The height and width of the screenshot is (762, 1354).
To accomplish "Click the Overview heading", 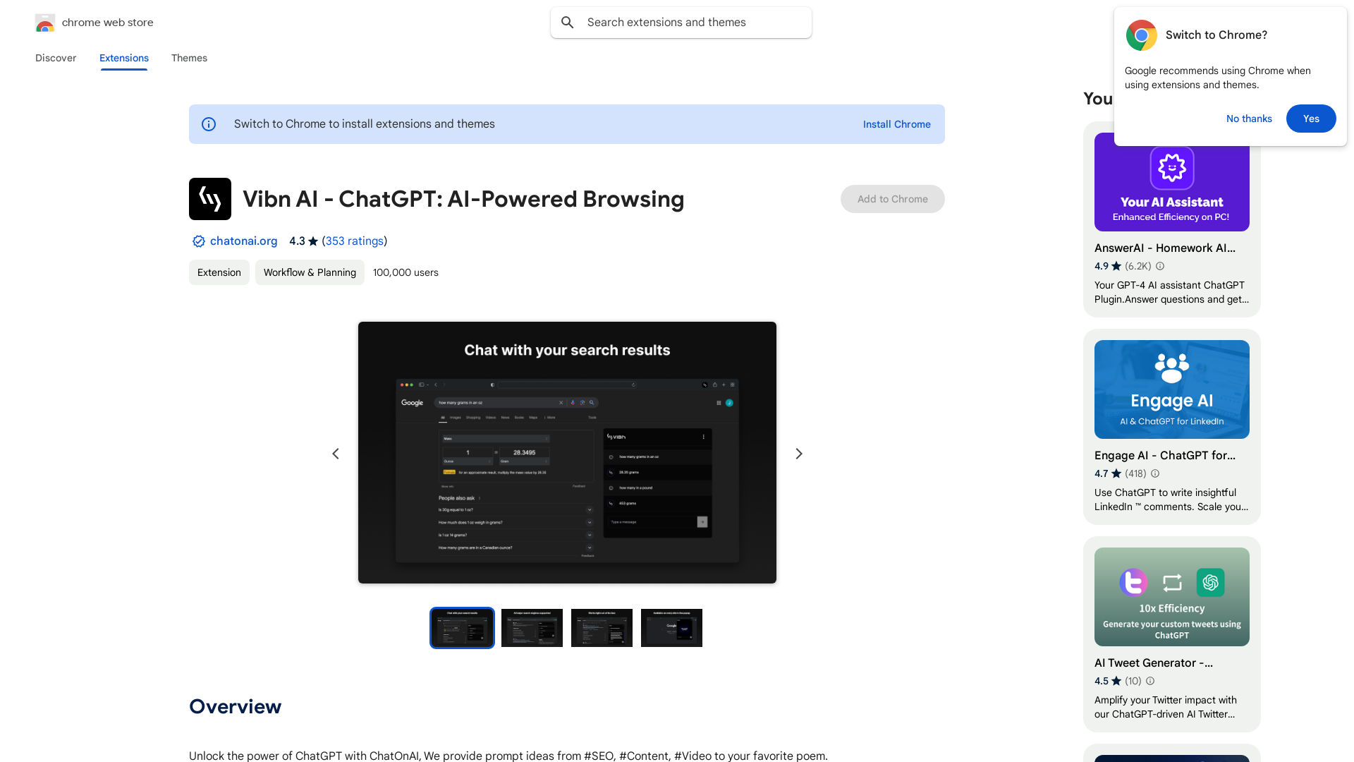I will (235, 706).
